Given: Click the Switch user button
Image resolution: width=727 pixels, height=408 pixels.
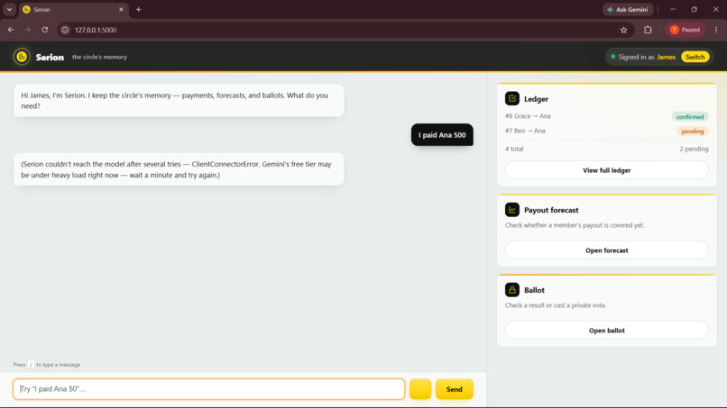Looking at the screenshot, I should [695, 57].
